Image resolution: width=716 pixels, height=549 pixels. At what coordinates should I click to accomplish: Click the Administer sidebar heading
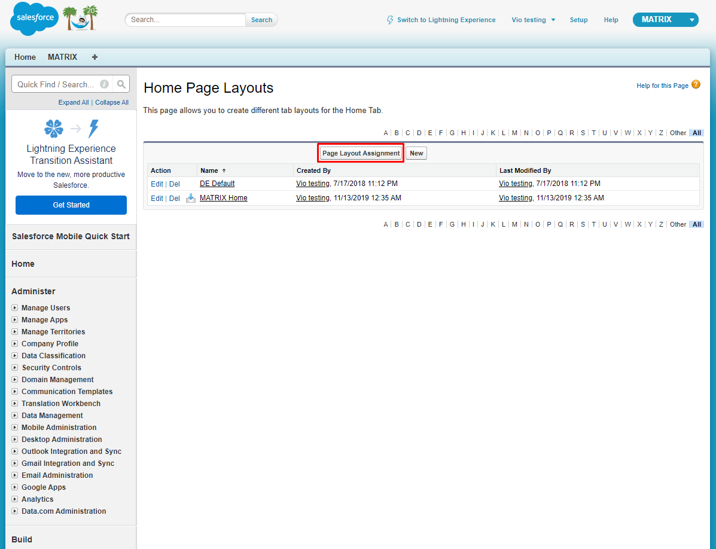coord(33,291)
